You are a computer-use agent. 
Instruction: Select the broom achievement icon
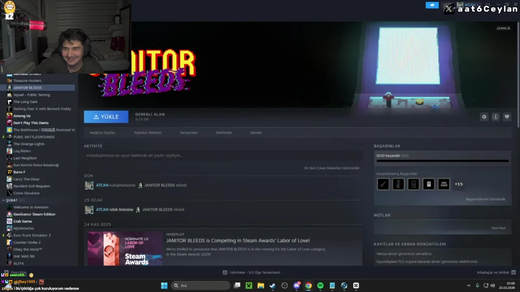[x=383, y=184]
